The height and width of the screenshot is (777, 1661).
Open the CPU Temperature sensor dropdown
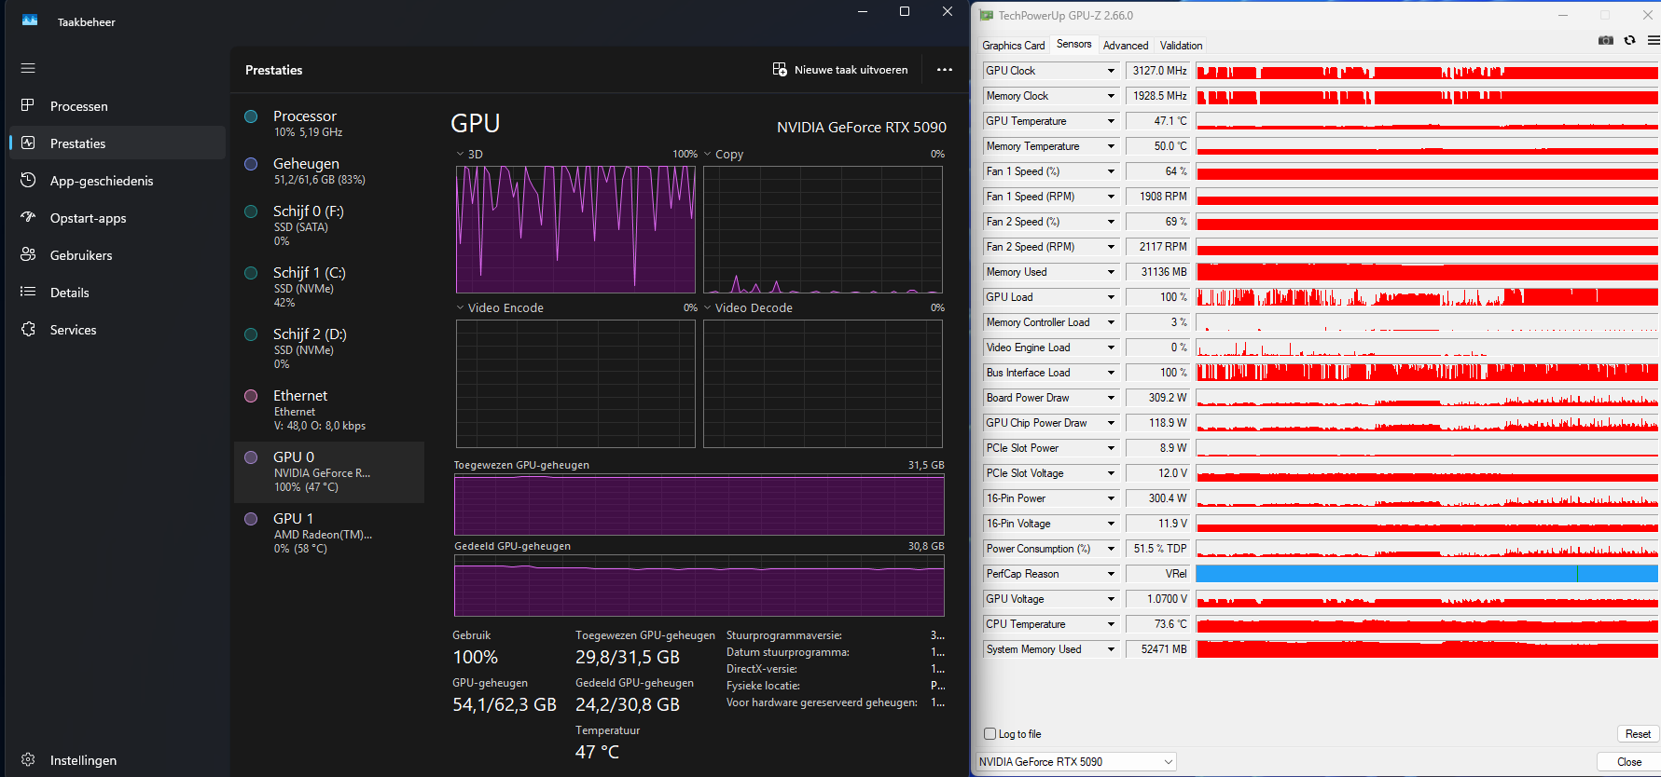1111,624
